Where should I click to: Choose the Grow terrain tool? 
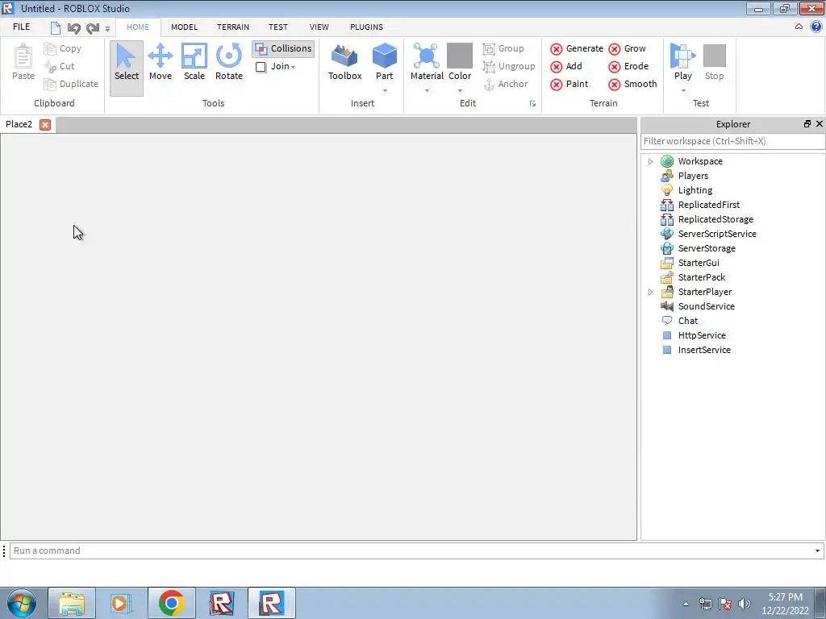coord(627,48)
